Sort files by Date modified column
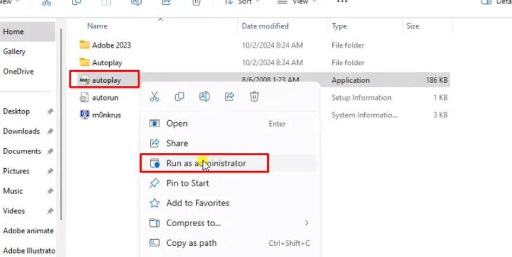512x257 pixels. (265, 26)
